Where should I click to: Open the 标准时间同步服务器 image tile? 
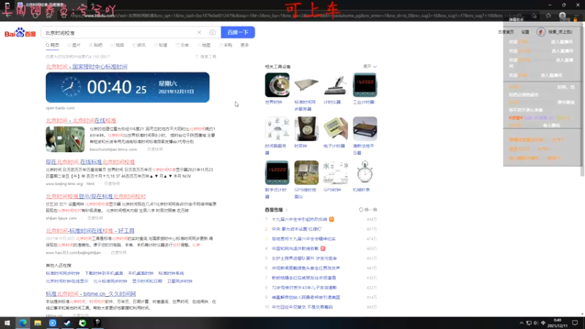click(306, 85)
